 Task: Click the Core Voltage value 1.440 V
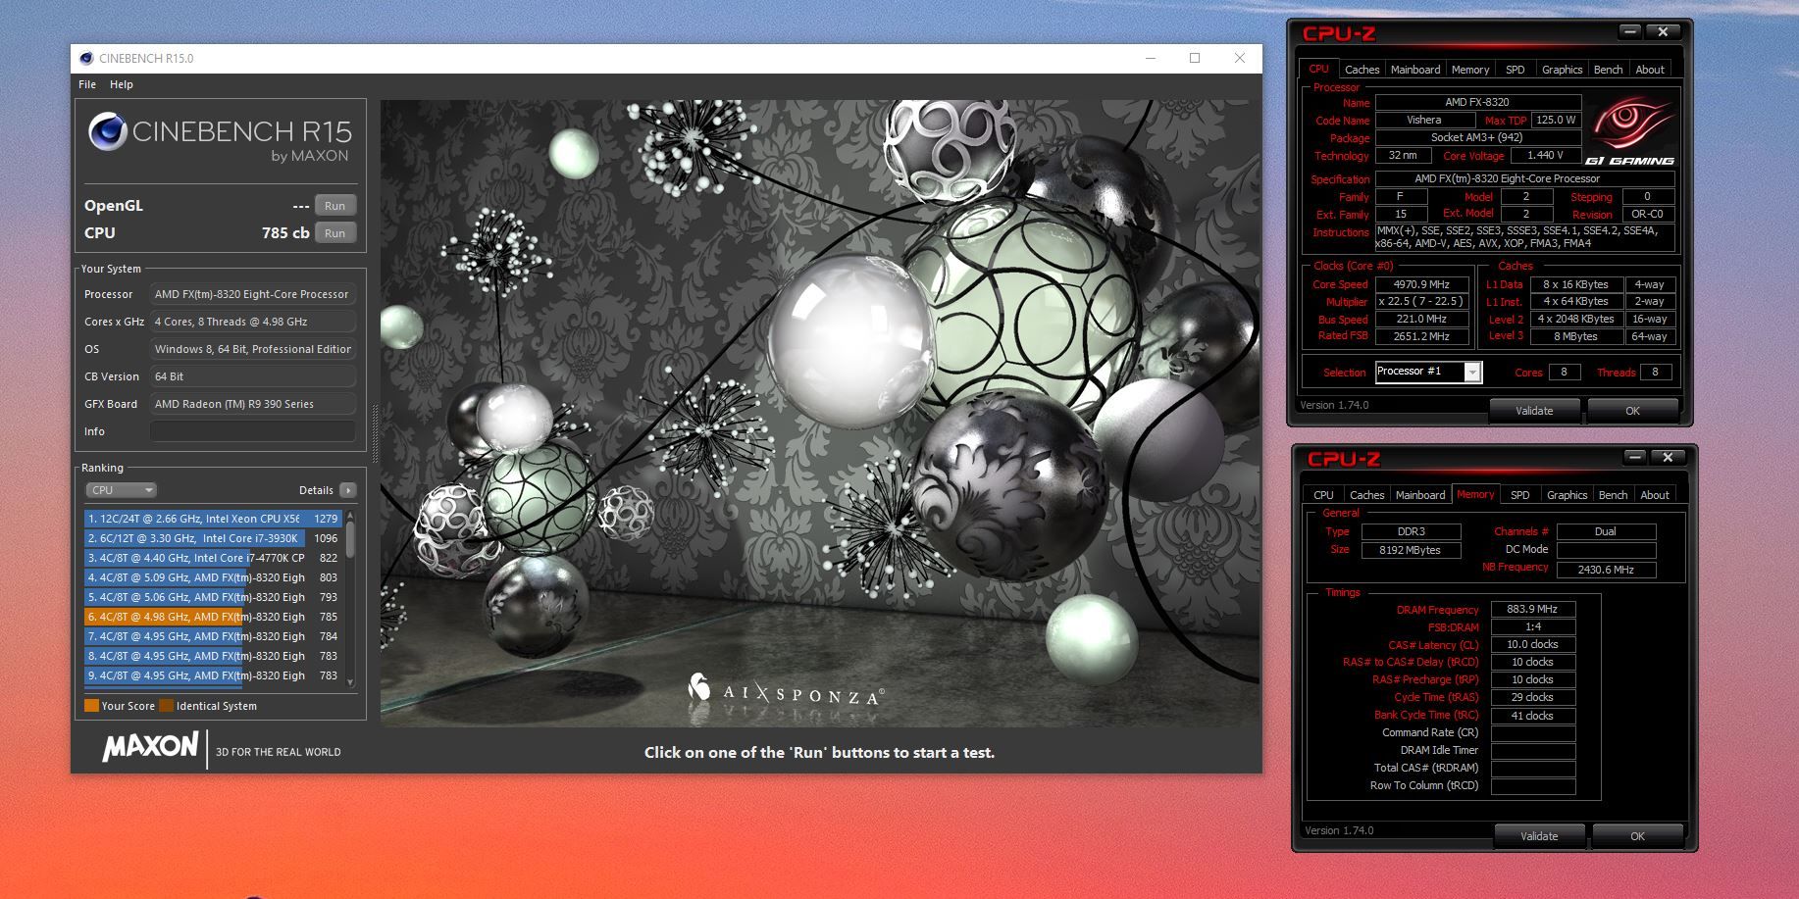[x=1545, y=155]
